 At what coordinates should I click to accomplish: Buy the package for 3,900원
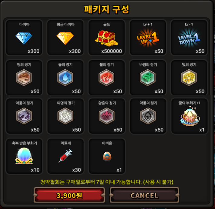pos(69,195)
